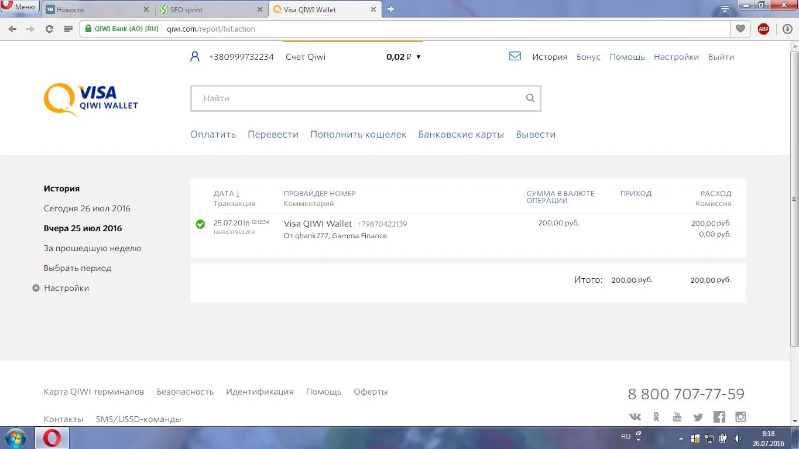Open sidebar Настройки with gear icon
Image resolution: width=799 pixels, height=449 pixels.
pyautogui.click(x=61, y=288)
